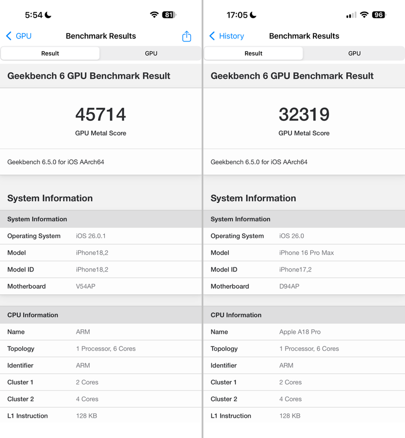
Task: Tap the Model row showing iPhone 16 Pro Max
Action: tap(304, 252)
